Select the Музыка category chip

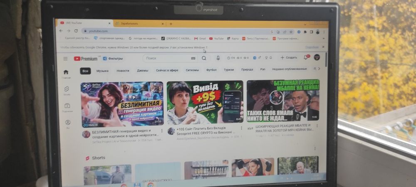[x=102, y=71]
